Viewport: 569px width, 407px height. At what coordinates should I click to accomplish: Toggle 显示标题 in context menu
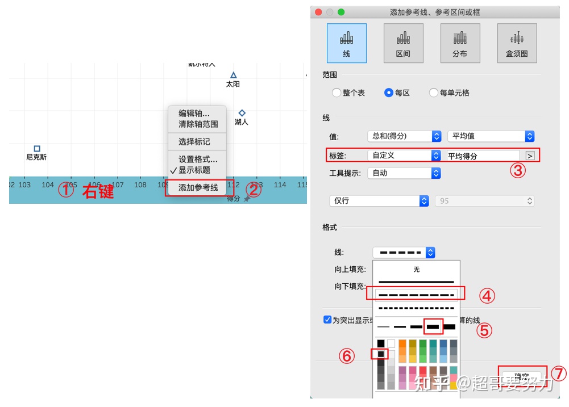[194, 170]
